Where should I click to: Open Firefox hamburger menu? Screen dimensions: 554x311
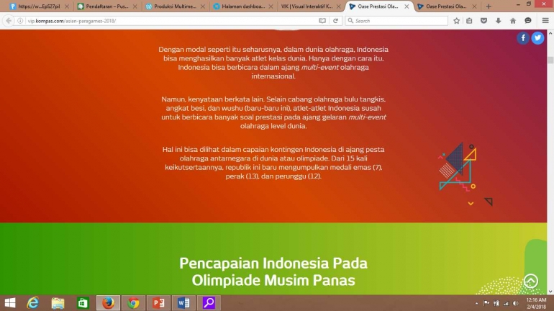click(545, 21)
